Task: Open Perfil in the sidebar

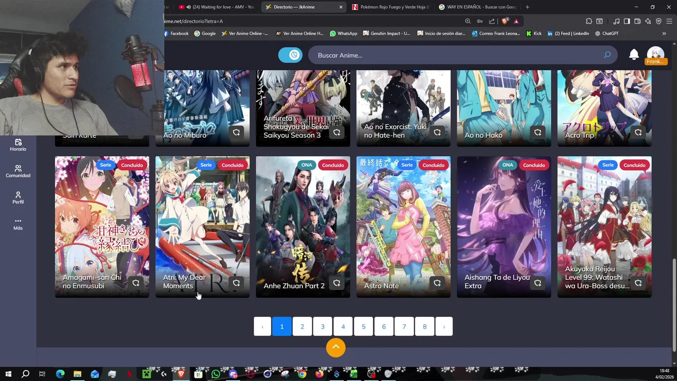Action: [x=18, y=197]
